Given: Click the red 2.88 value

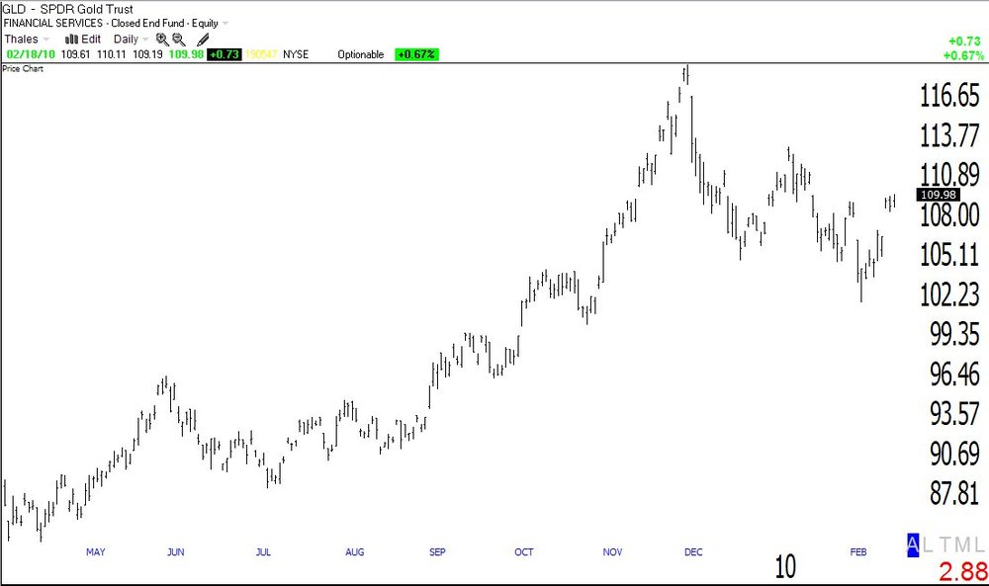Looking at the screenshot, I should (962, 571).
